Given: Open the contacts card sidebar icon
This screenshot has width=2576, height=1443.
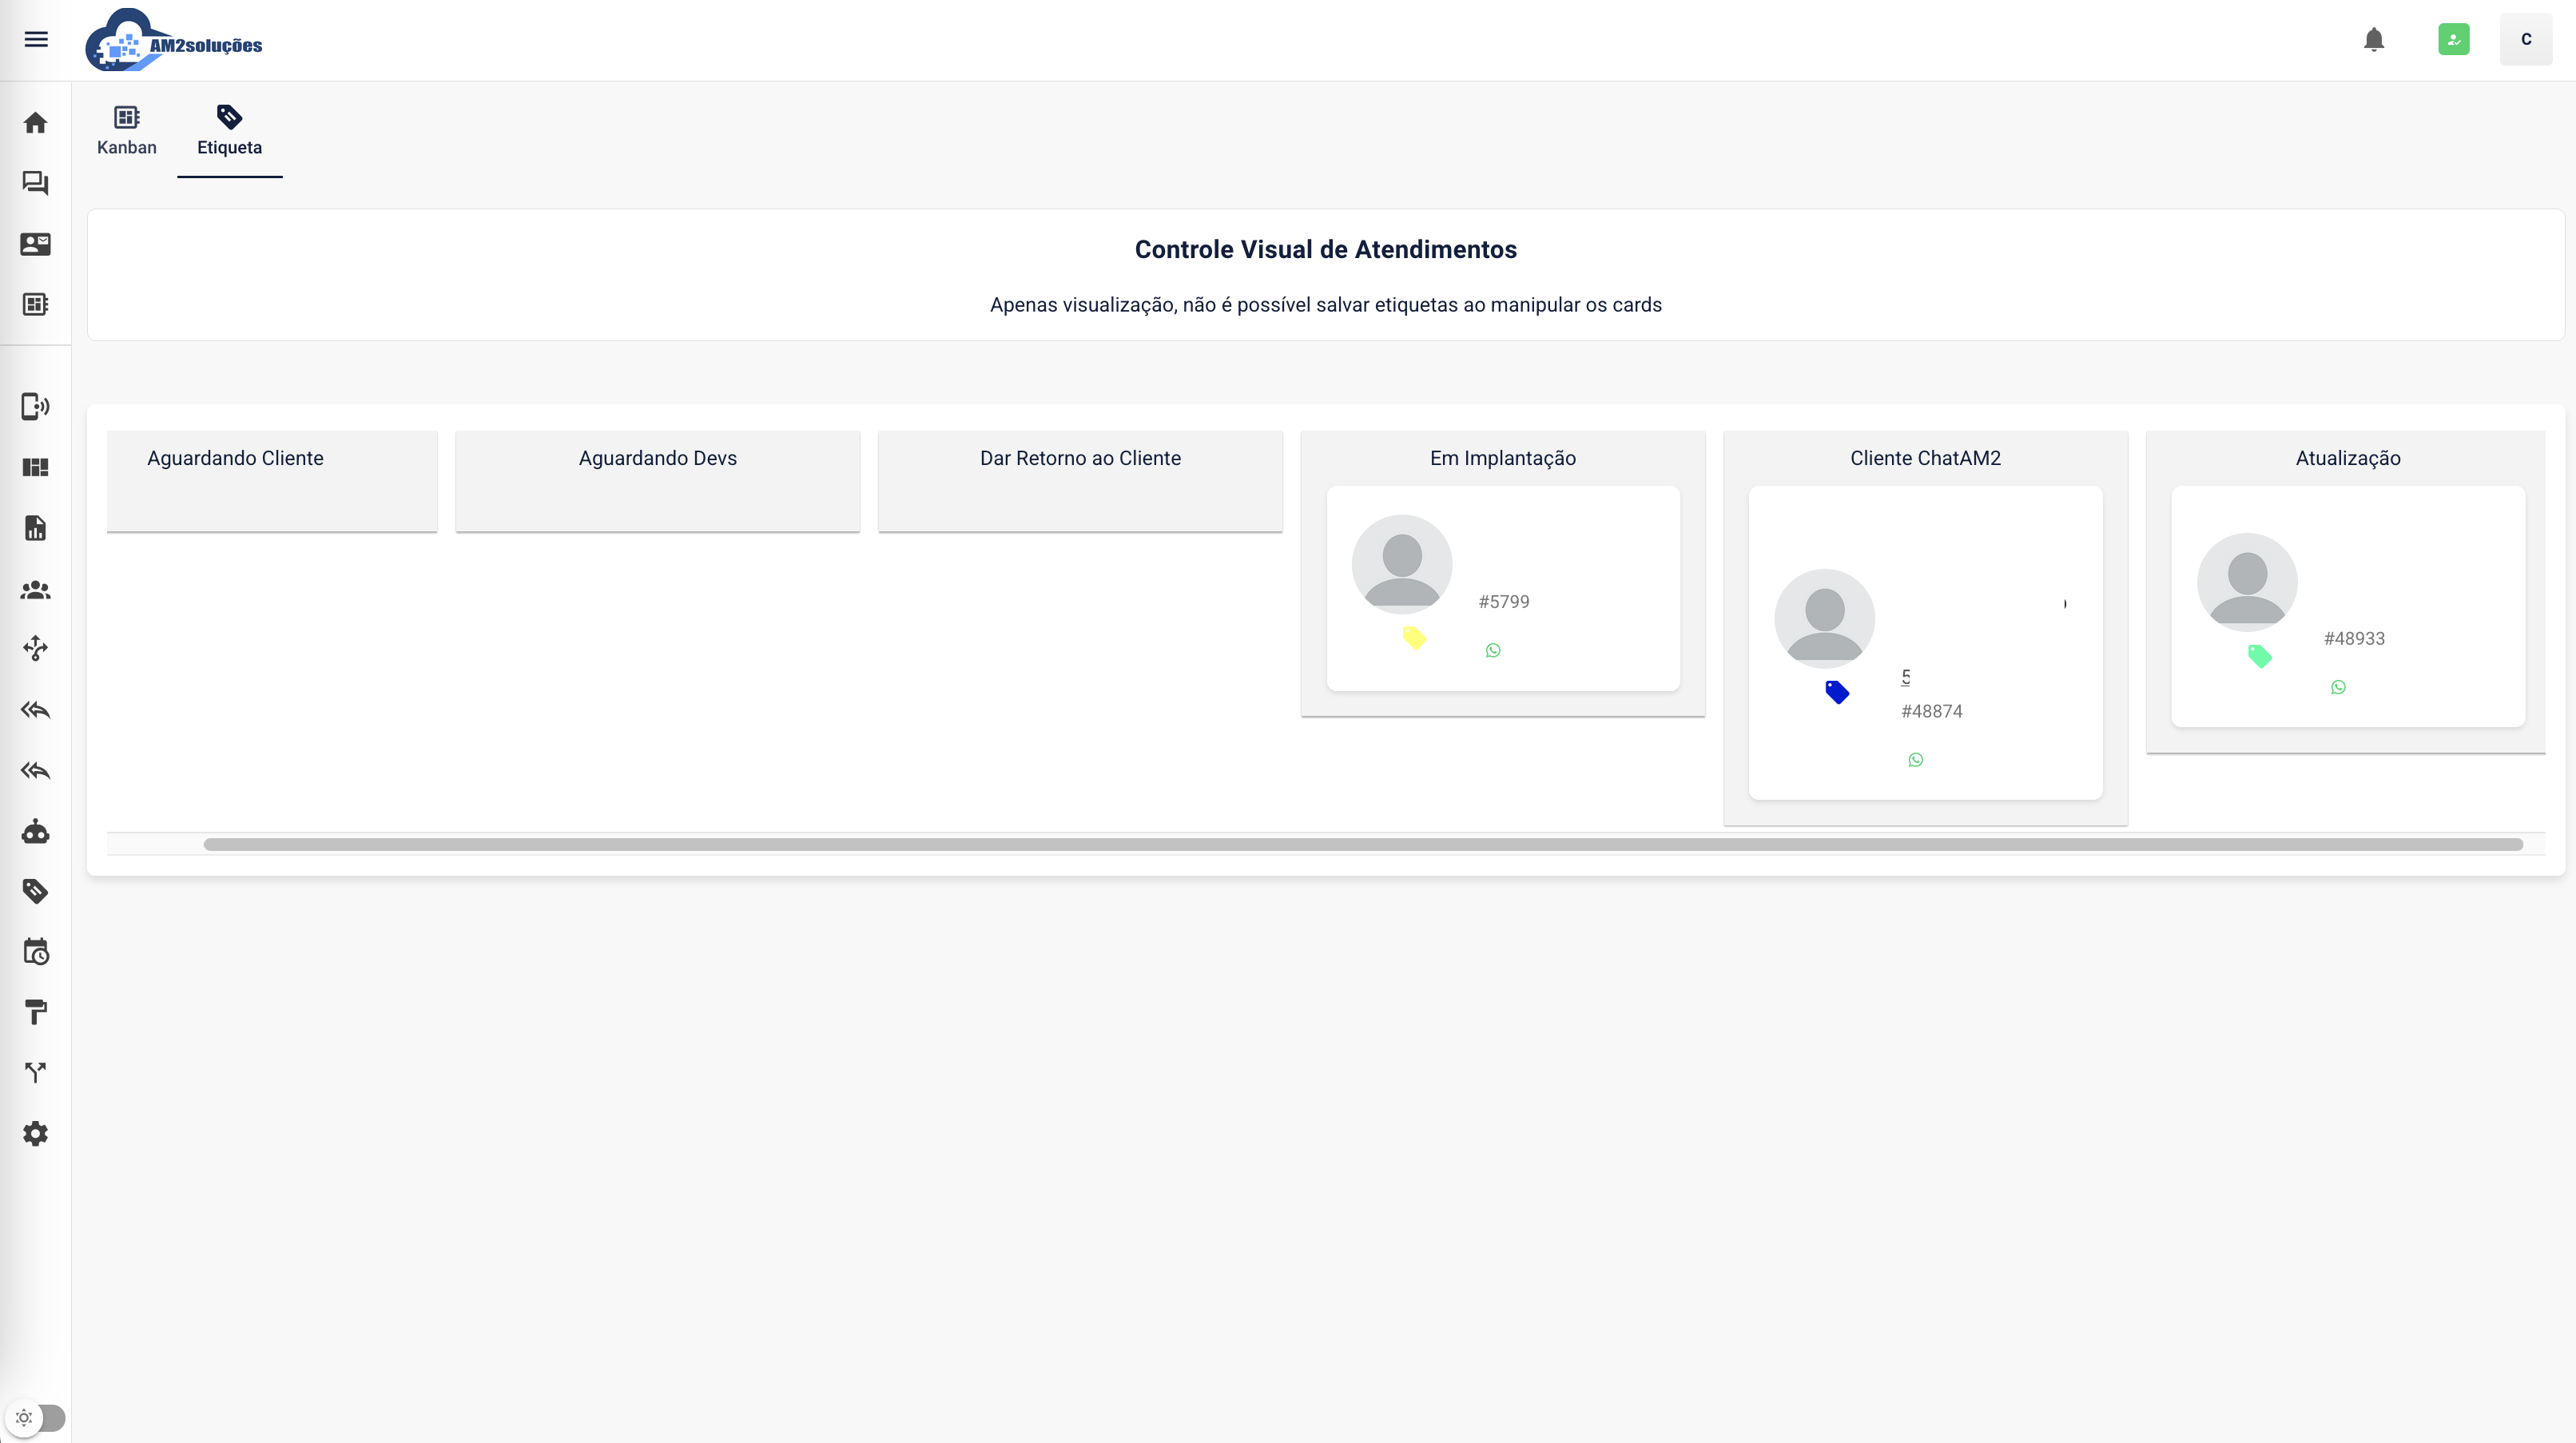Looking at the screenshot, I should (36, 244).
